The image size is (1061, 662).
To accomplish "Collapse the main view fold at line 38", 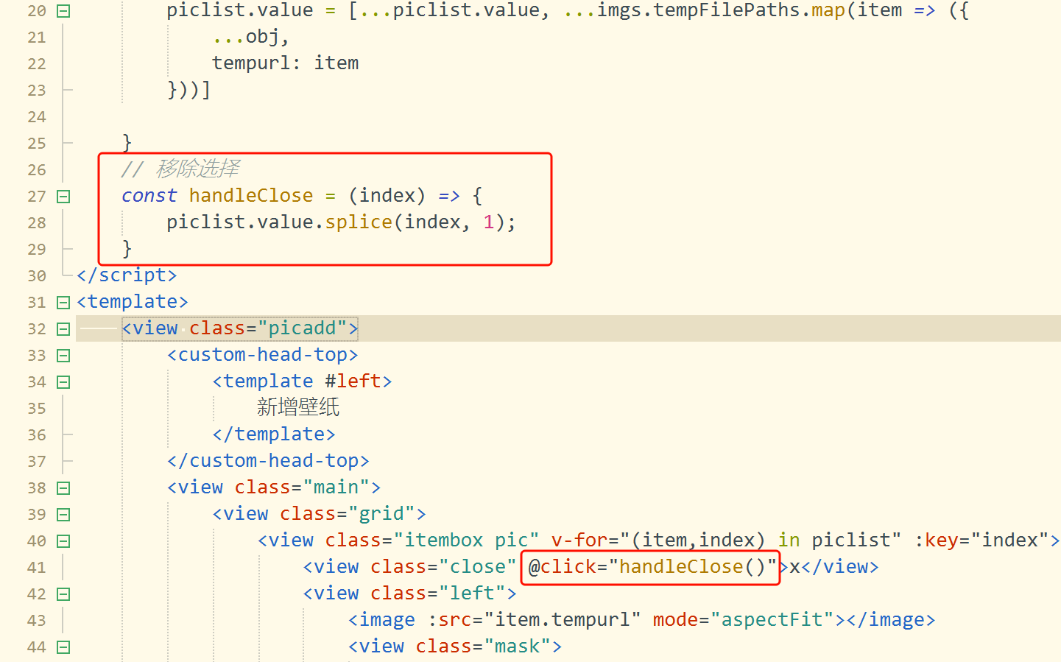I will point(63,488).
